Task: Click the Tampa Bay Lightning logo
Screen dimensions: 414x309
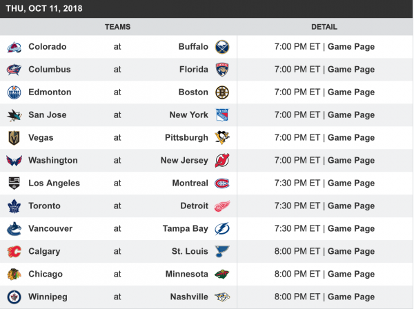Action: click(x=222, y=229)
